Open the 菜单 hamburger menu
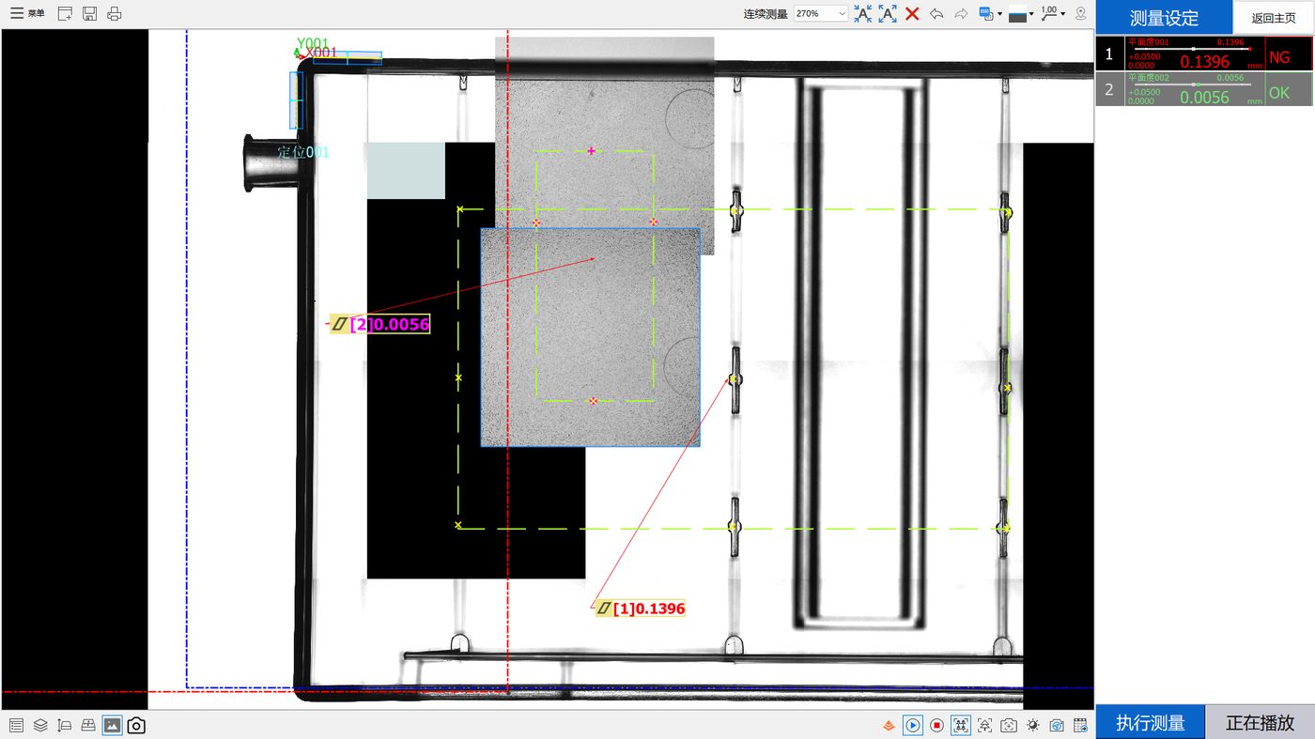Viewport: 1315px width, 739px height. [26, 13]
